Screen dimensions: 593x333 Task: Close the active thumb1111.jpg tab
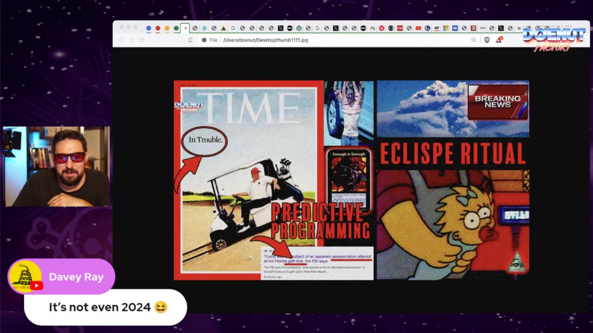point(185,28)
